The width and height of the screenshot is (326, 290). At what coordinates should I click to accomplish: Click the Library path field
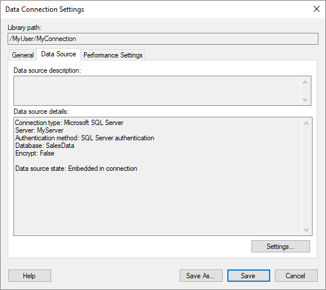point(163,39)
